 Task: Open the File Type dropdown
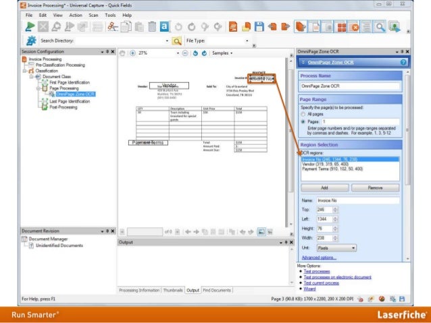click(247, 41)
